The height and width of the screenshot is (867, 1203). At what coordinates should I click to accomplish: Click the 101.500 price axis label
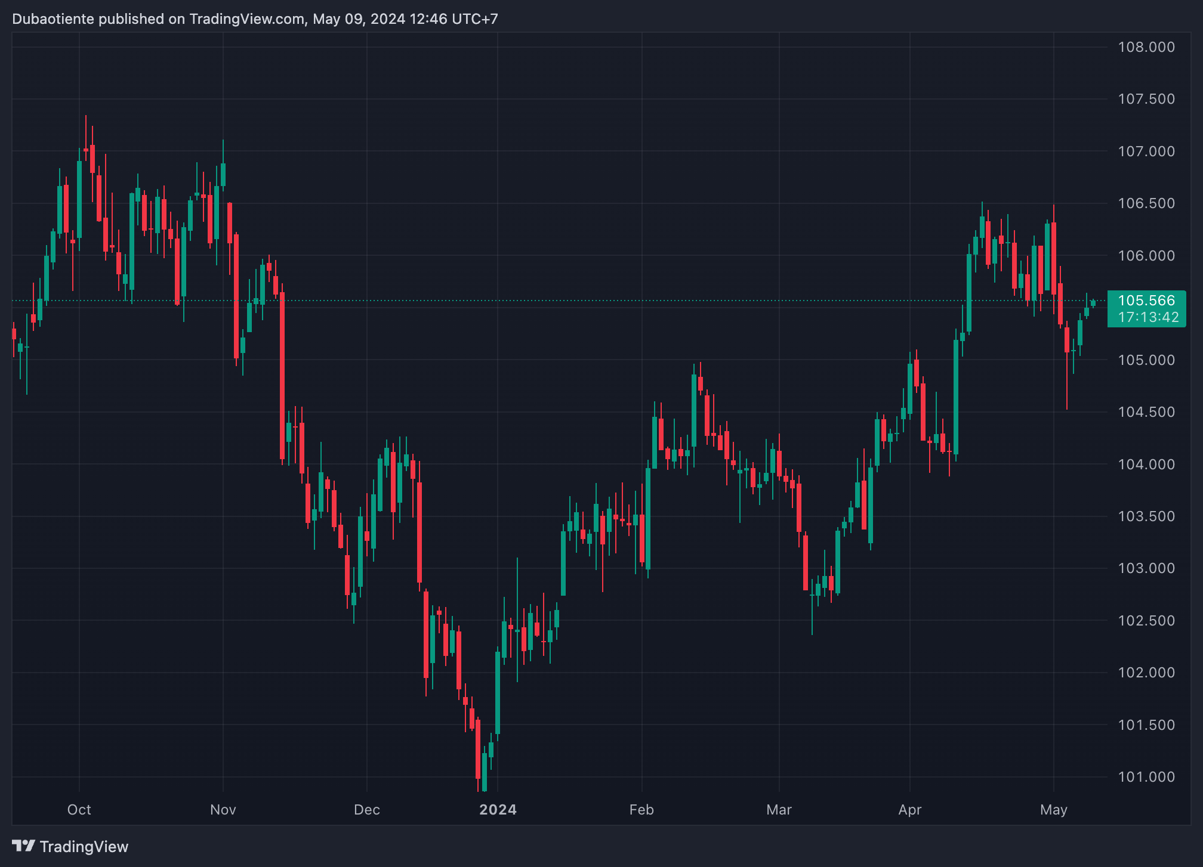point(1146,725)
